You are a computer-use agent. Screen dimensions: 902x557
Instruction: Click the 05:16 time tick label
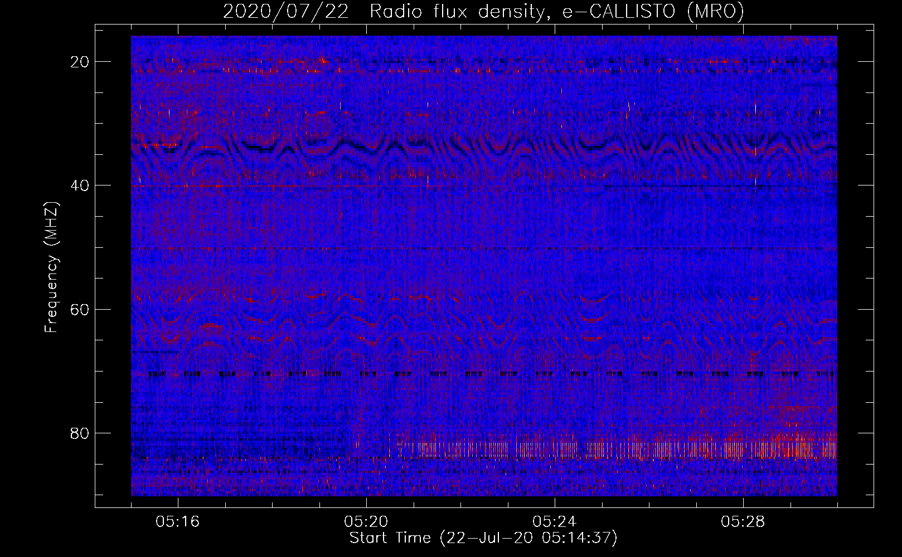coord(178,522)
